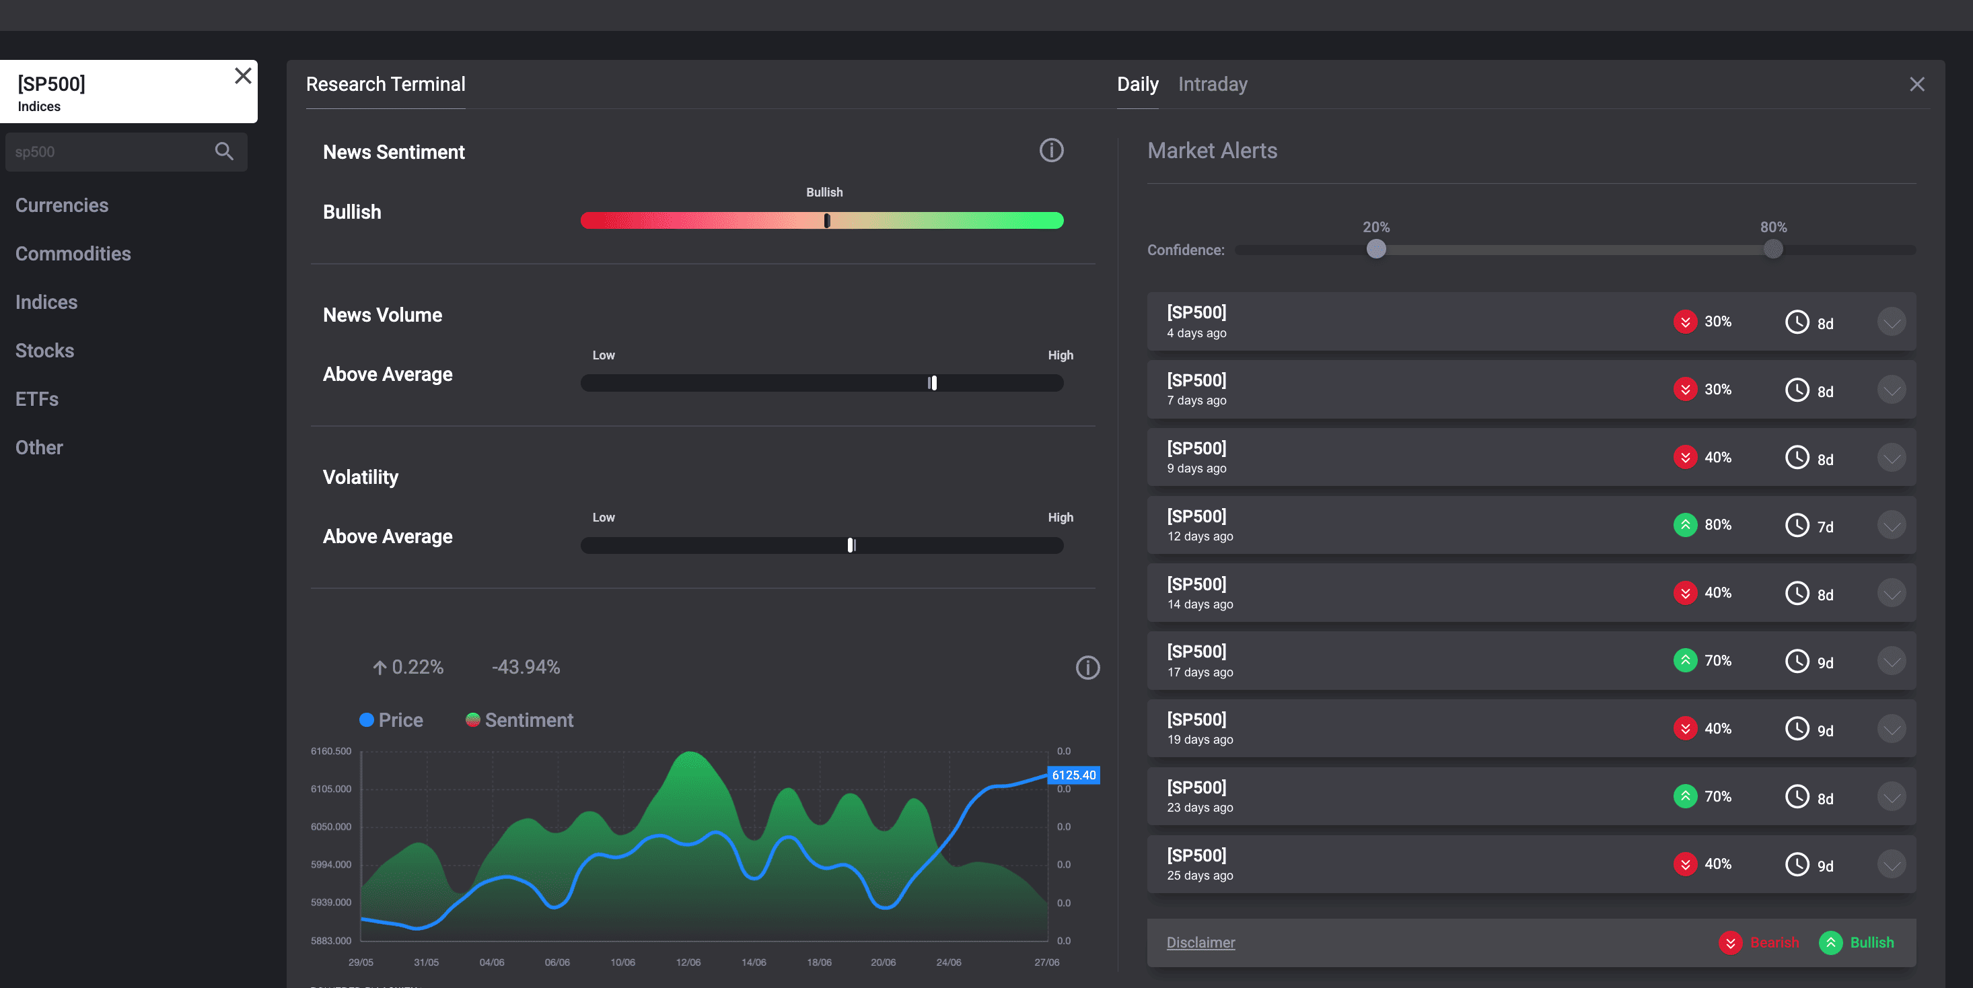Click bearish icon on 7 days ago alert

pos(1685,390)
